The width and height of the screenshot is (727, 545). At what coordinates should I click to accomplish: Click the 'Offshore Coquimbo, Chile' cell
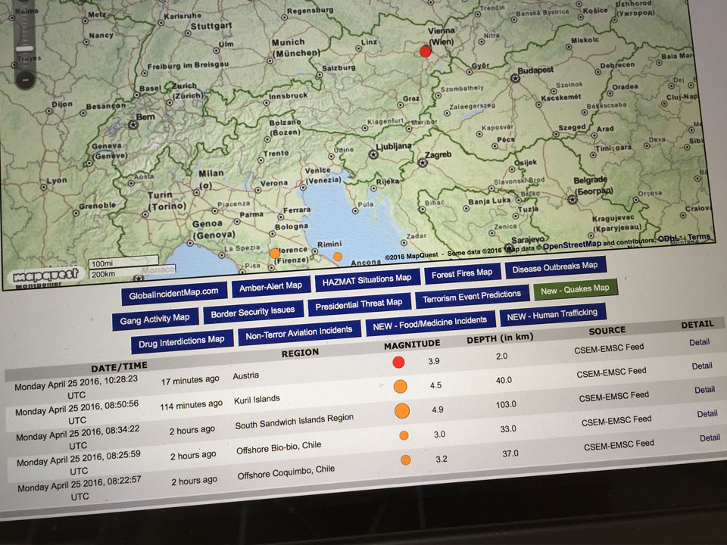pyautogui.click(x=286, y=472)
